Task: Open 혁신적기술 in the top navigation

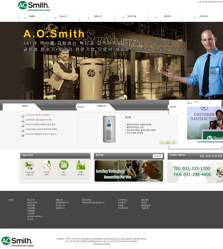Action: click(132, 16)
